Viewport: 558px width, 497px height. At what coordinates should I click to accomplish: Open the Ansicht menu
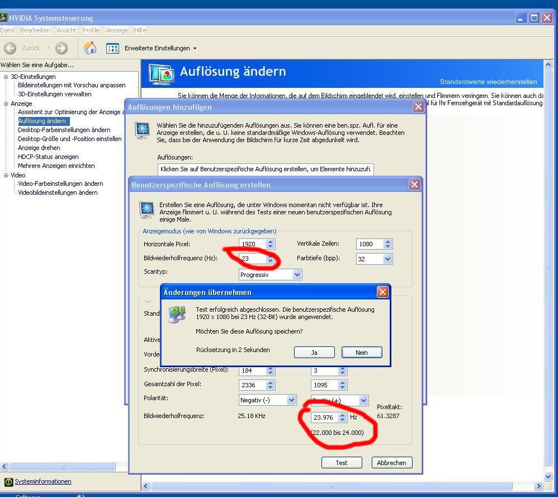(x=66, y=30)
